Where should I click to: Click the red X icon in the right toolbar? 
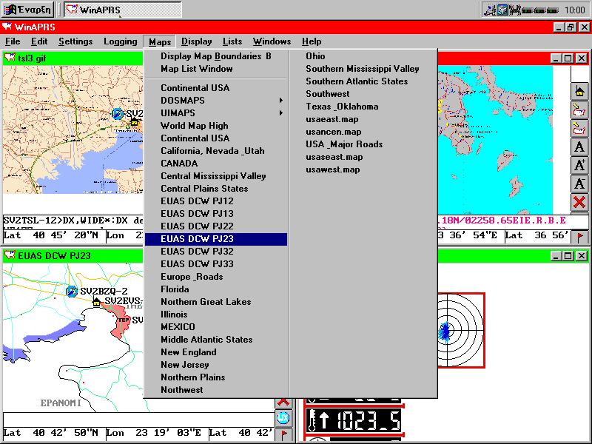point(579,202)
